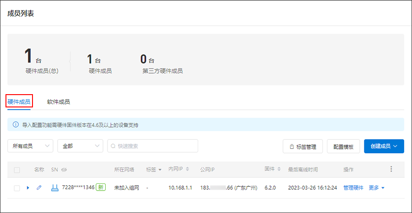Click the tag icon in 标签管理 button
The width and height of the screenshot is (412, 213).
coord(292,147)
